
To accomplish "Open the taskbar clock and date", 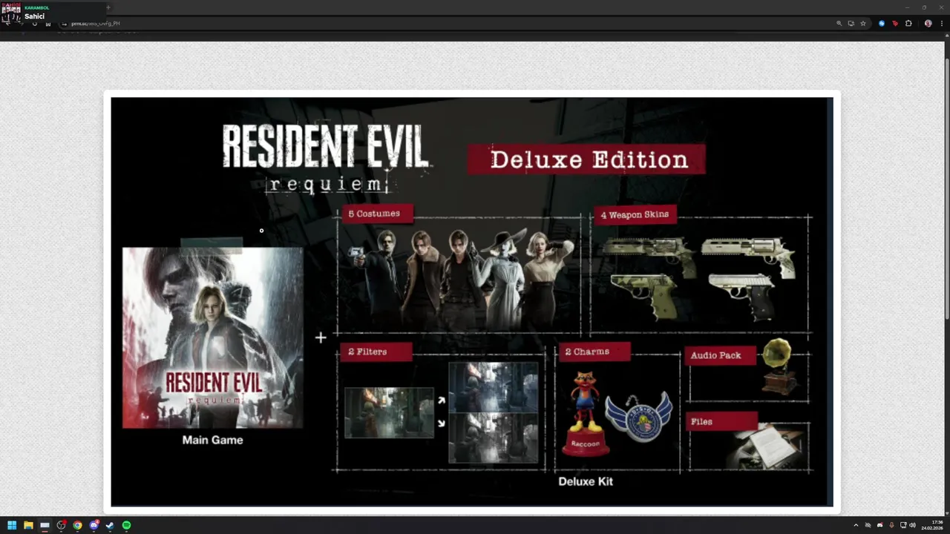I will (932, 525).
